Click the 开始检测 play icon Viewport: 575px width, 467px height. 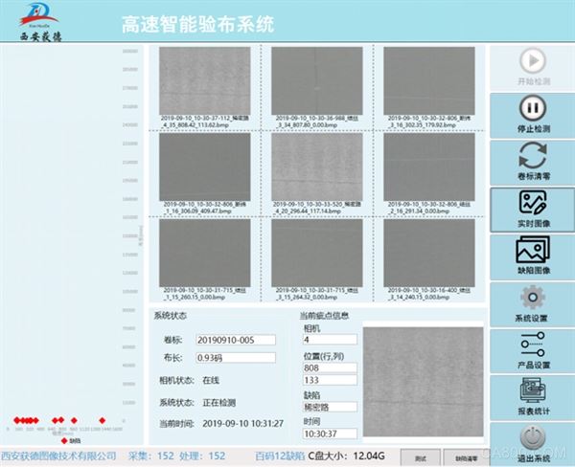pos(533,60)
